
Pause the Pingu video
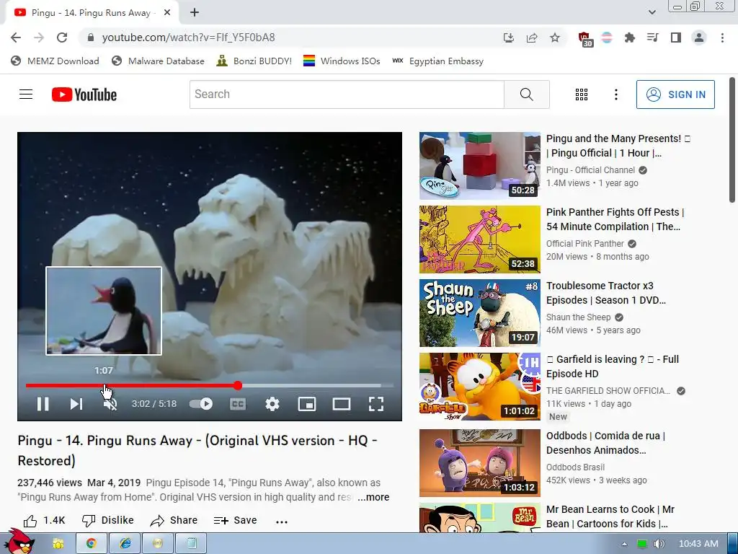pyautogui.click(x=43, y=404)
